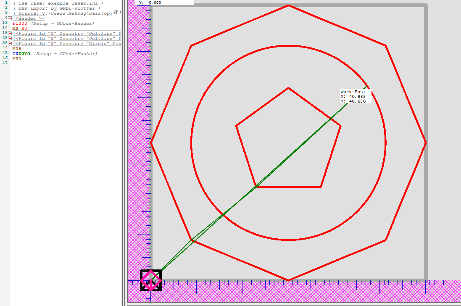Click the green rapid-move travel line
This screenshot has width=461, height=306.
pyautogui.click(x=294, y=152)
